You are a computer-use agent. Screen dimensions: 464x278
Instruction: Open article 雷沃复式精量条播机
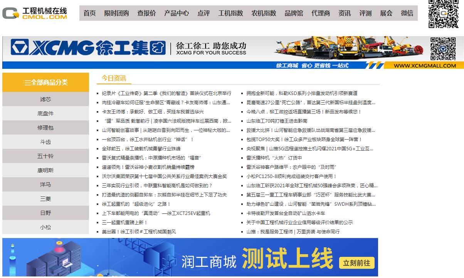[152, 158]
